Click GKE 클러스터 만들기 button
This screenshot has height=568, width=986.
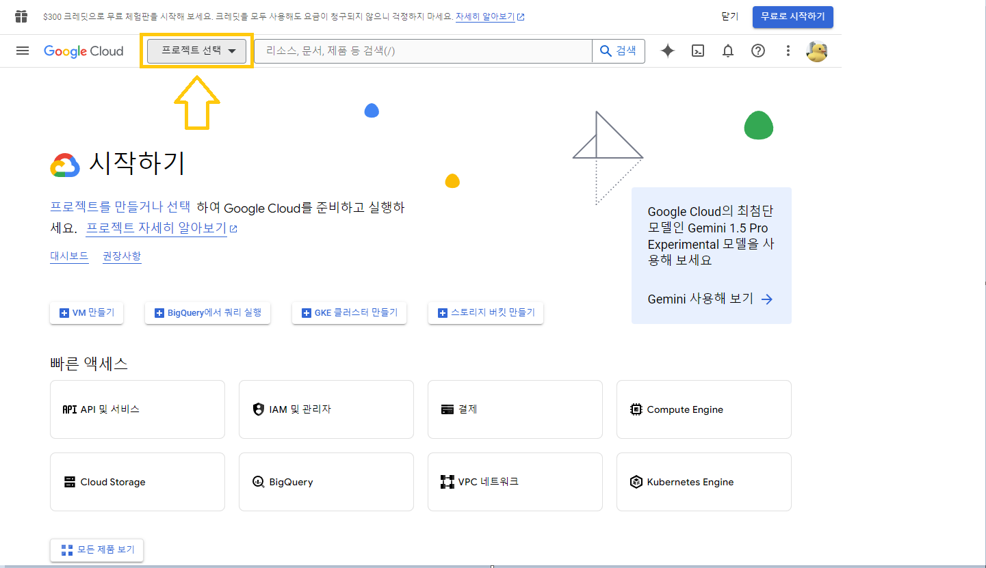coord(349,312)
